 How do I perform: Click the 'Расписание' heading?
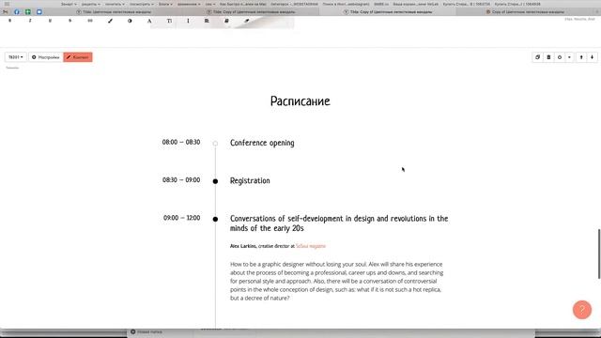300,101
